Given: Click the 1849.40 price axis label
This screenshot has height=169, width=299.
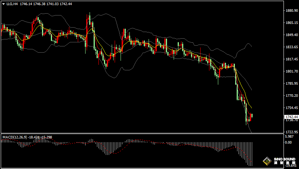Looking at the screenshot, I should click(292, 35).
